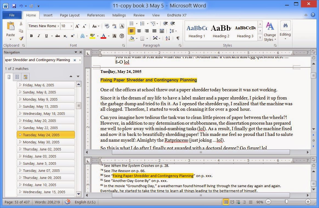Image resolution: width=319 pixels, height=208 pixels.
Task: Apply the Heading 2 style
Action: pos(221,31)
